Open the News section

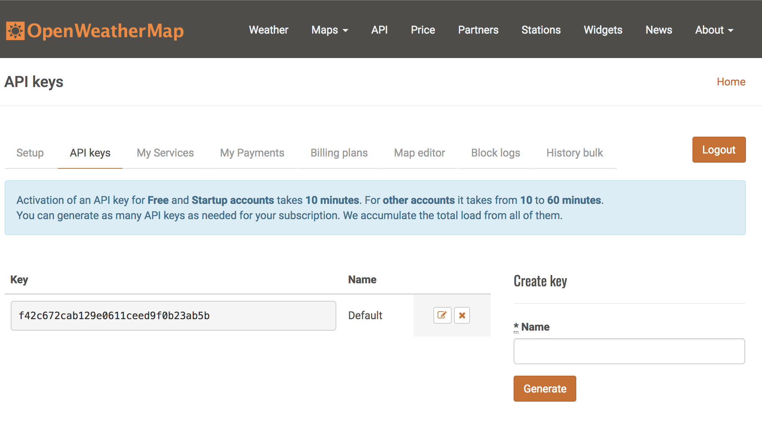[658, 30]
